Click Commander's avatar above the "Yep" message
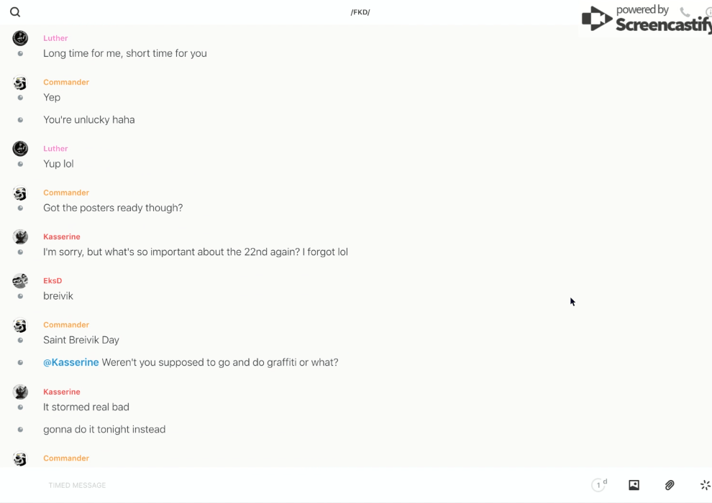This screenshot has width=712, height=503. 20,83
